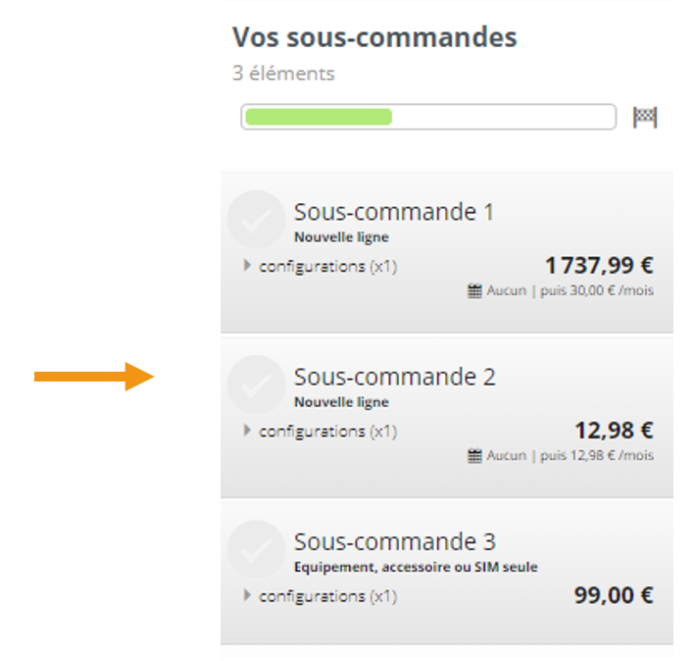Toggle the checkmark circle for Sous-commande 1
The image size is (695, 661).
[256, 220]
